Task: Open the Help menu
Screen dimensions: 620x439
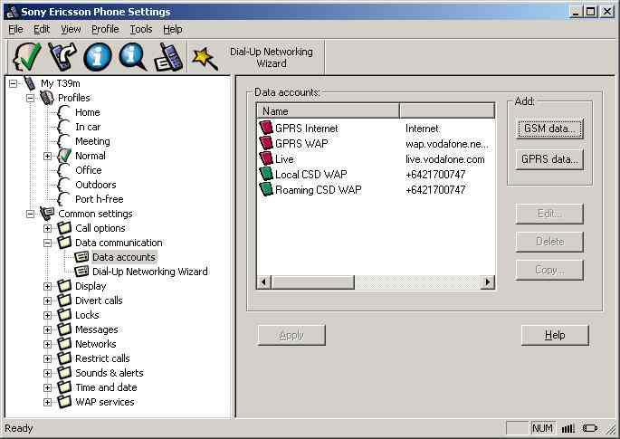Action: tap(173, 29)
